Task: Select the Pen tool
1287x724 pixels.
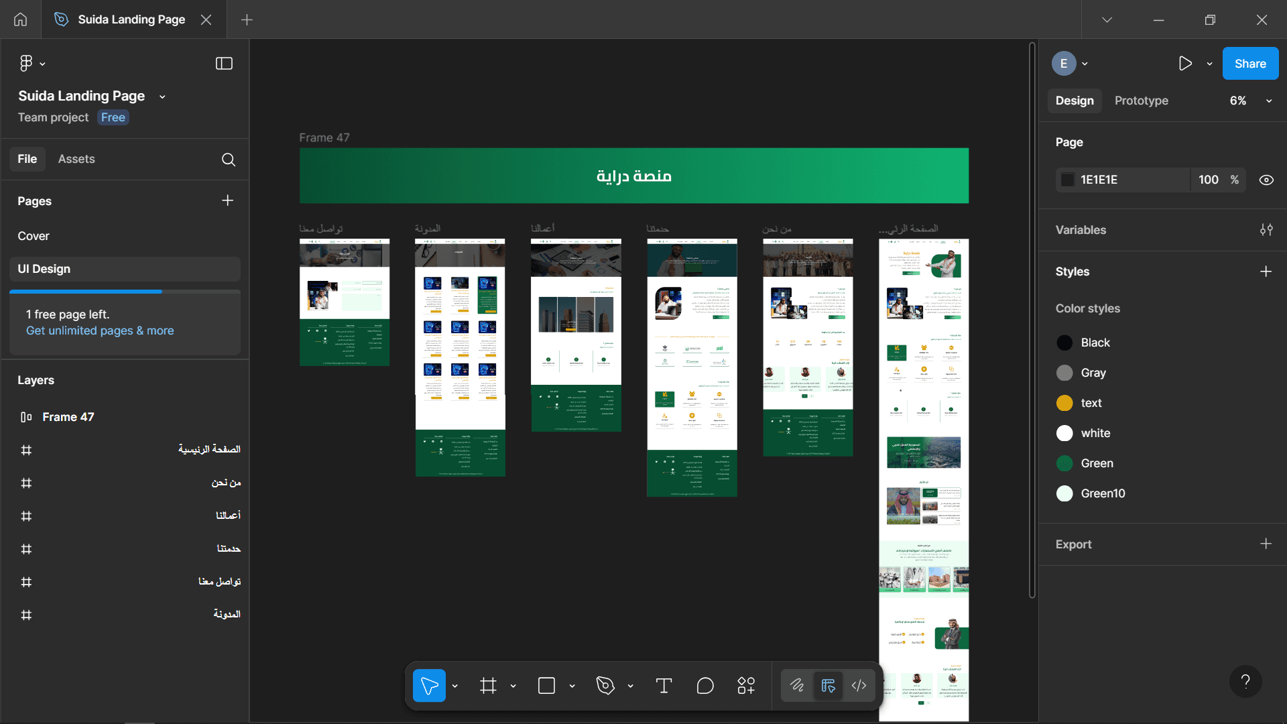Action: pos(605,686)
